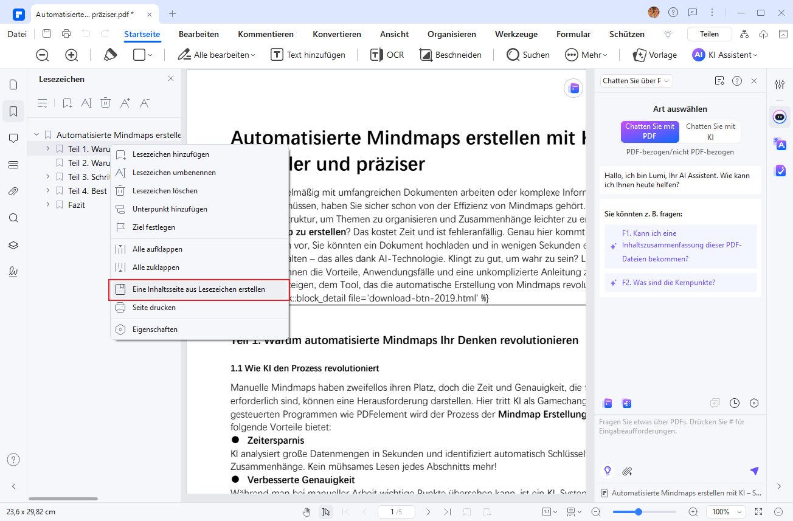This screenshot has height=521, width=793.
Task: Click the zoom out magnifier in toolbar
Action: click(x=43, y=55)
